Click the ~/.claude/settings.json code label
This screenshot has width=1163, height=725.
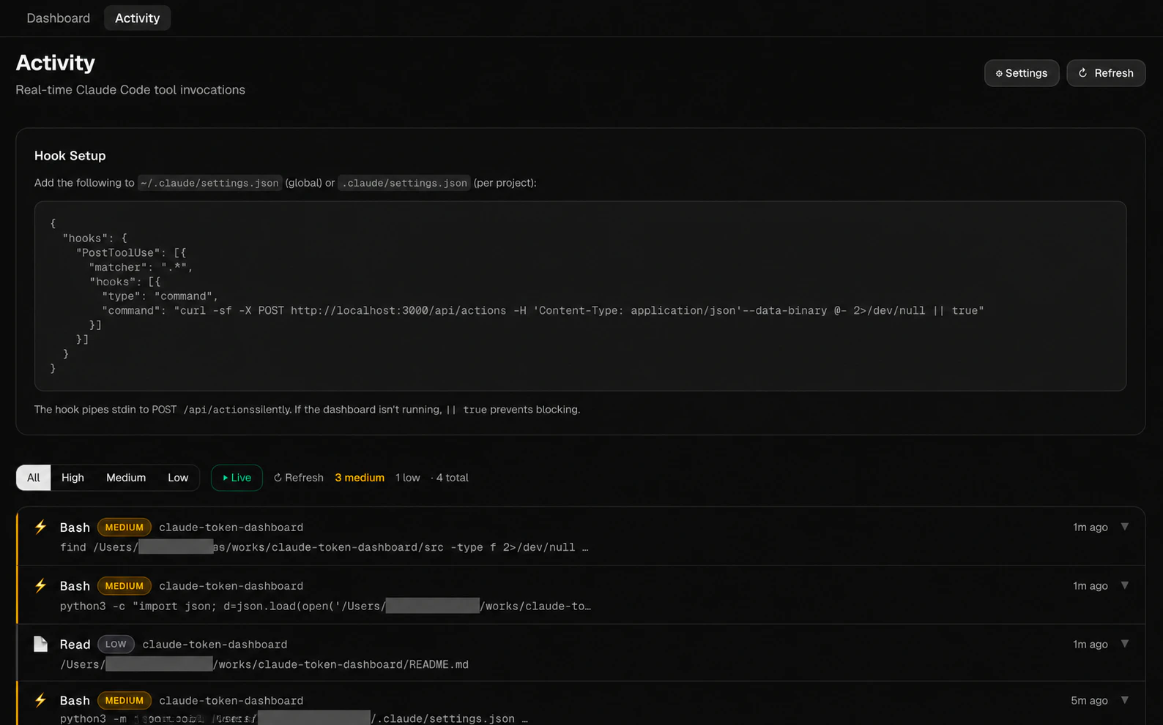(209, 183)
